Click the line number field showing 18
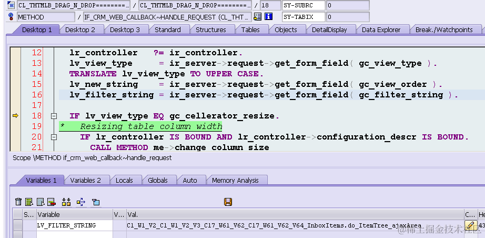The image size is (485, 238). 270,5
